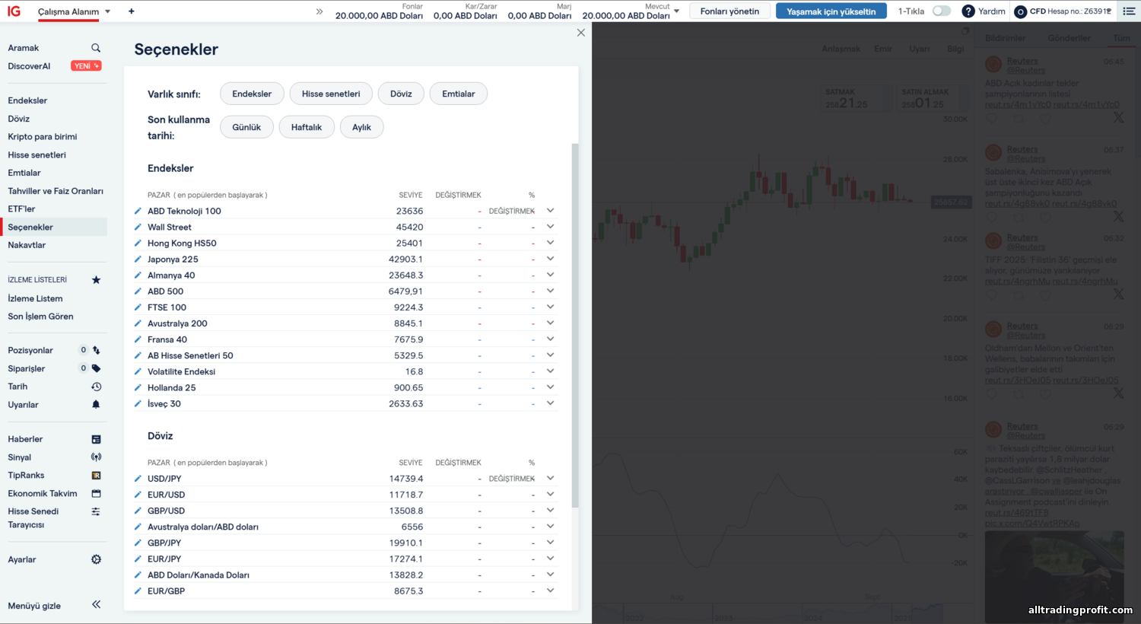This screenshot has width=1141, height=624.
Task: Click the help question mark icon
Action: 968,11
